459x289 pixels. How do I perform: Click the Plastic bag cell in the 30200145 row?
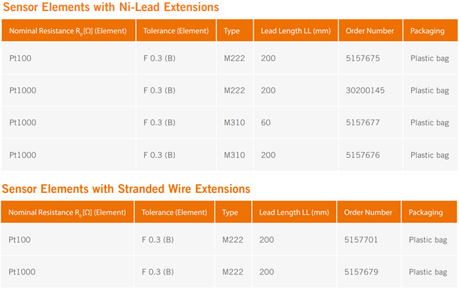pyautogui.click(x=430, y=90)
